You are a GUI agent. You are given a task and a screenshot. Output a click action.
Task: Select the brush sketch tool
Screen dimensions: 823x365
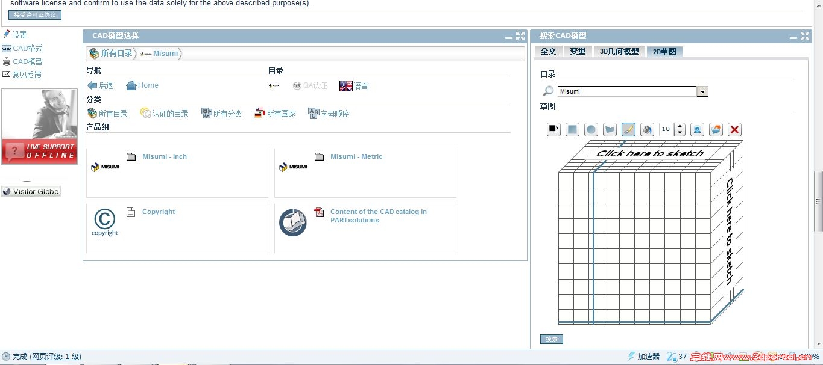coord(628,129)
